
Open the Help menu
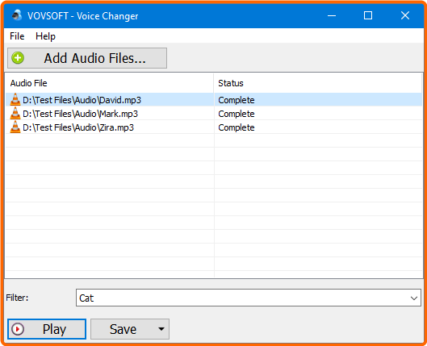tap(45, 36)
